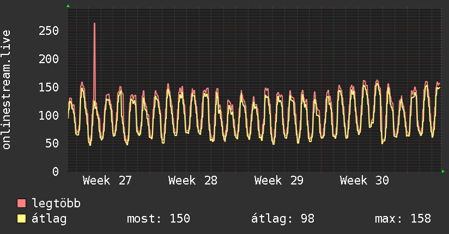Click the legtöbb legend label
This screenshot has width=449, height=234.
tap(56, 204)
